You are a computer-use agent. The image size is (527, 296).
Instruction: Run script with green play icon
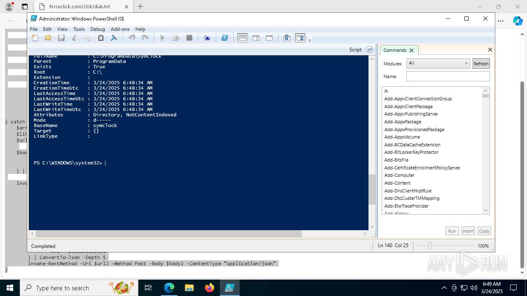[162, 38]
